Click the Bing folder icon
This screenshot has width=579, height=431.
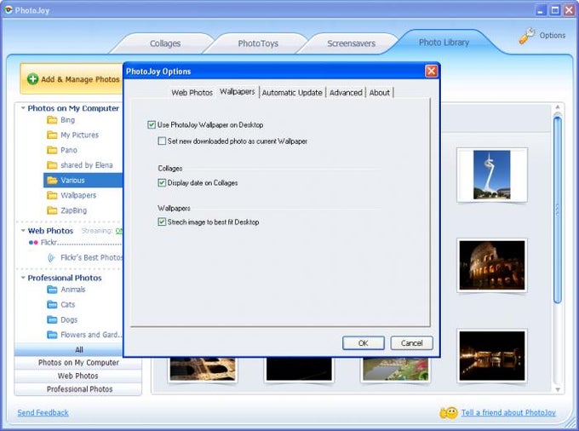tap(52, 120)
